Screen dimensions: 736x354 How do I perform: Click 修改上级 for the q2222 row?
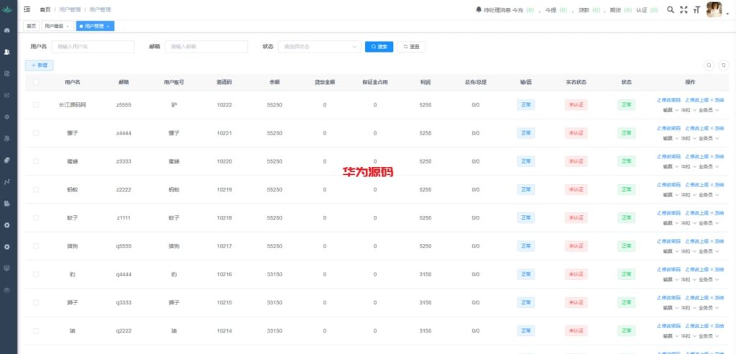coord(696,326)
